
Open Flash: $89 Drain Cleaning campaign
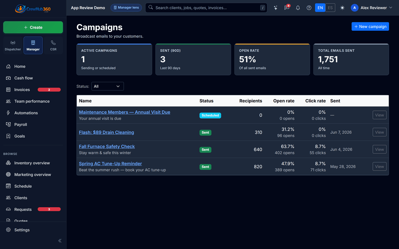pyautogui.click(x=107, y=132)
